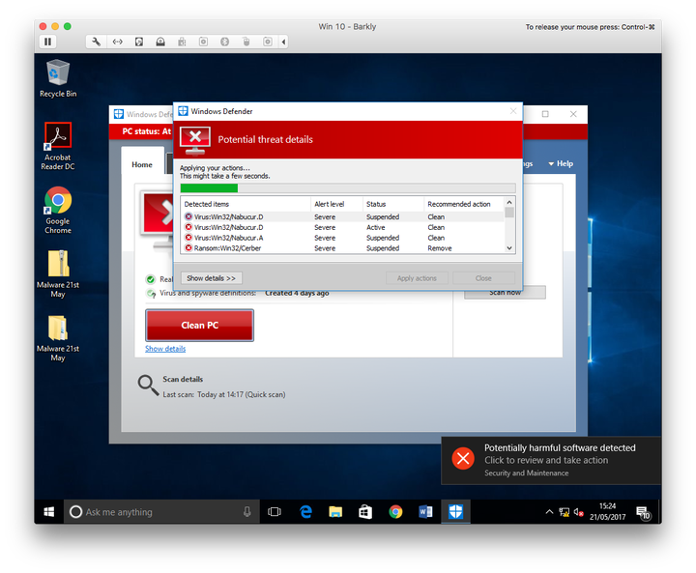Open Word from taskbar
The height and width of the screenshot is (573, 696).
[x=425, y=512]
